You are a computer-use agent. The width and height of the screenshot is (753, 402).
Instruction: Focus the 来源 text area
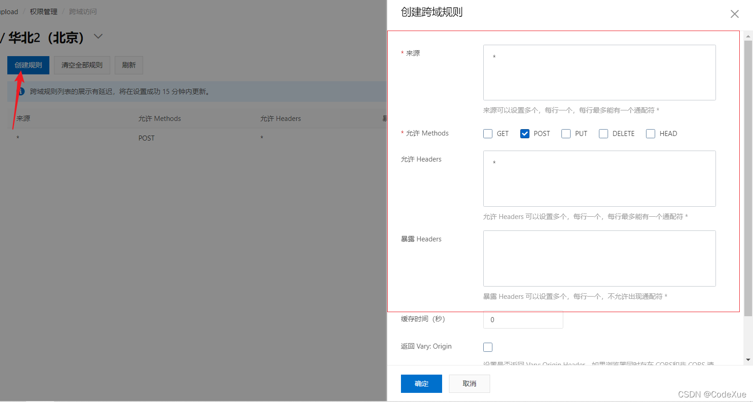point(599,73)
